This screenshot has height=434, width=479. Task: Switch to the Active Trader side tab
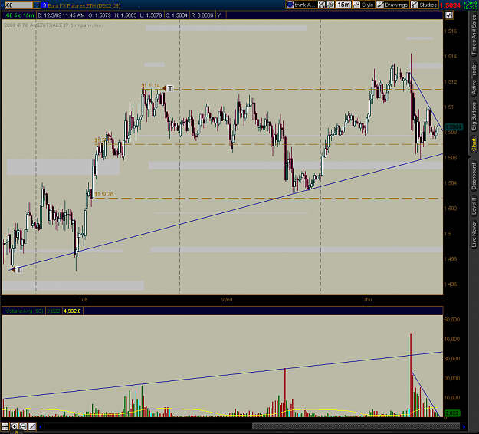pyautogui.click(x=474, y=78)
